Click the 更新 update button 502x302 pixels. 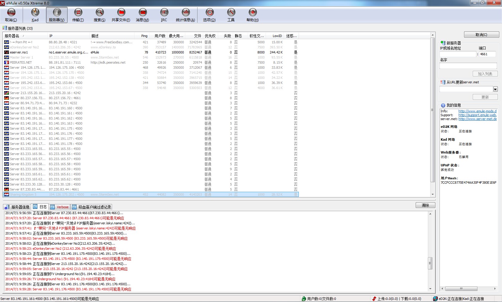tap(485, 97)
